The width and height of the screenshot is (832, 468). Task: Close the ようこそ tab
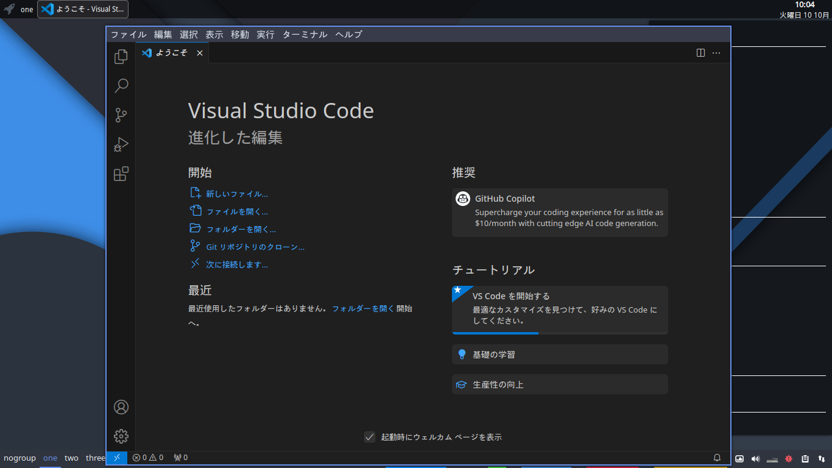[x=200, y=53]
